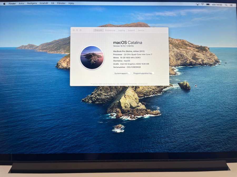
Task: Click the AirPlay display icon
Action: (197, 4)
